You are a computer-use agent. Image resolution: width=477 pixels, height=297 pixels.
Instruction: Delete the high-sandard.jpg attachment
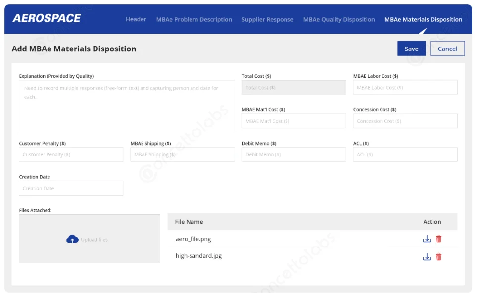[x=439, y=256]
